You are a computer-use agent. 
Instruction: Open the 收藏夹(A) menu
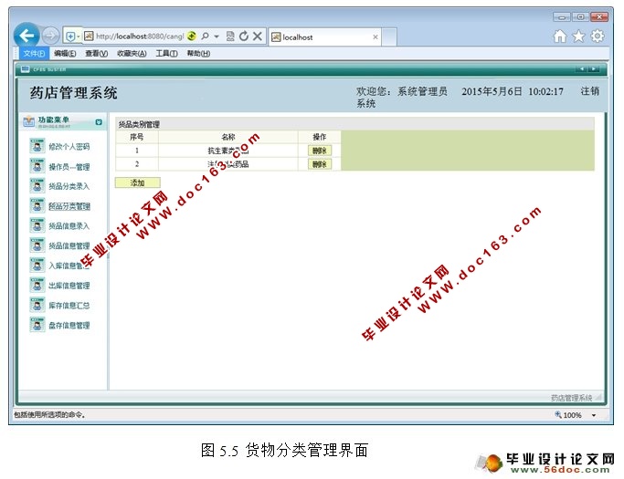tap(132, 53)
